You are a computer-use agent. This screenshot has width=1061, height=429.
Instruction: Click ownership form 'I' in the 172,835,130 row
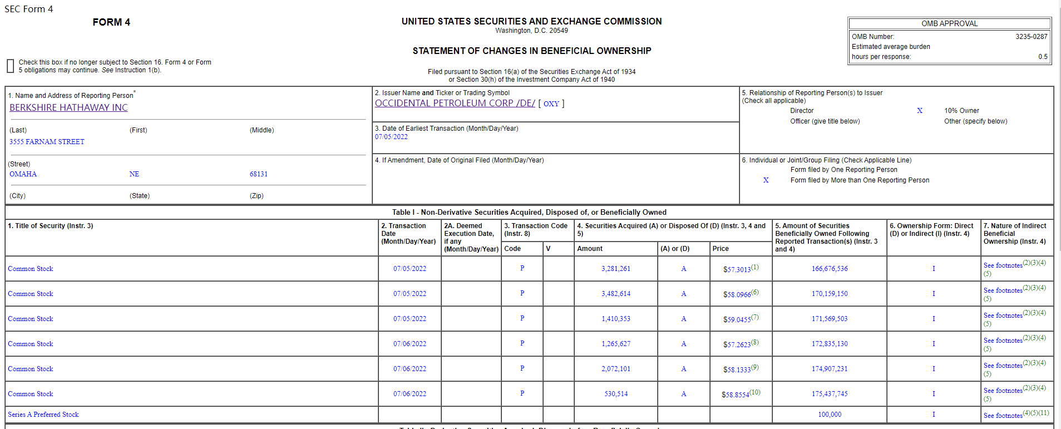click(934, 344)
